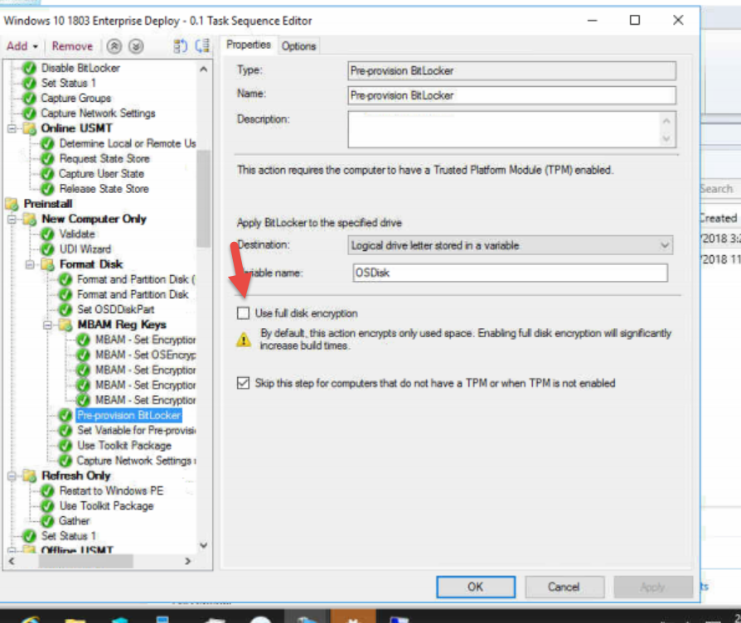The height and width of the screenshot is (623, 741).
Task: Enable the Use full disk encryption checkbox
Action: [243, 313]
